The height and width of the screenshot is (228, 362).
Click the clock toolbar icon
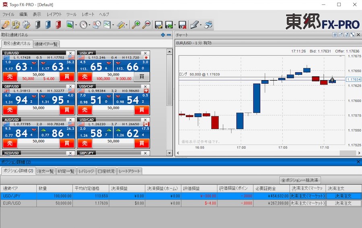click(83, 25)
